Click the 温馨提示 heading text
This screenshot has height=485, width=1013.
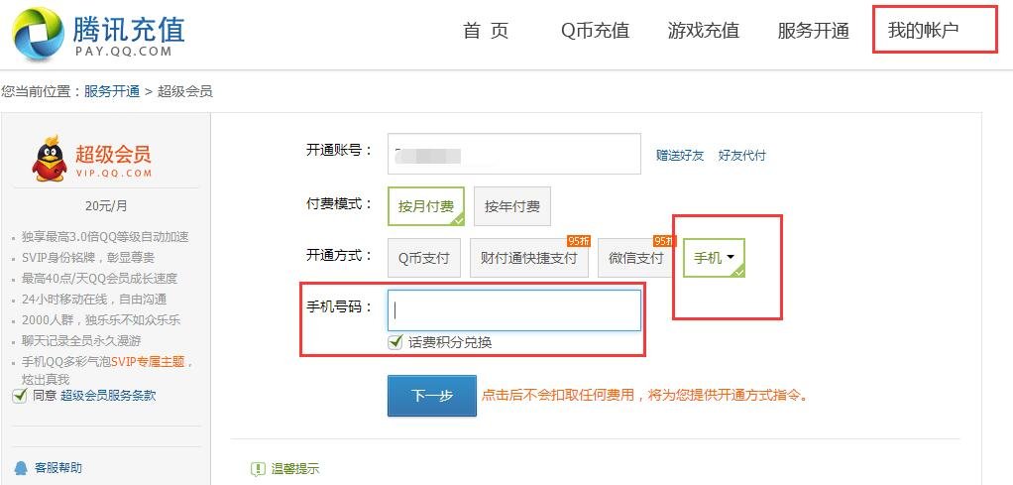tap(295, 469)
